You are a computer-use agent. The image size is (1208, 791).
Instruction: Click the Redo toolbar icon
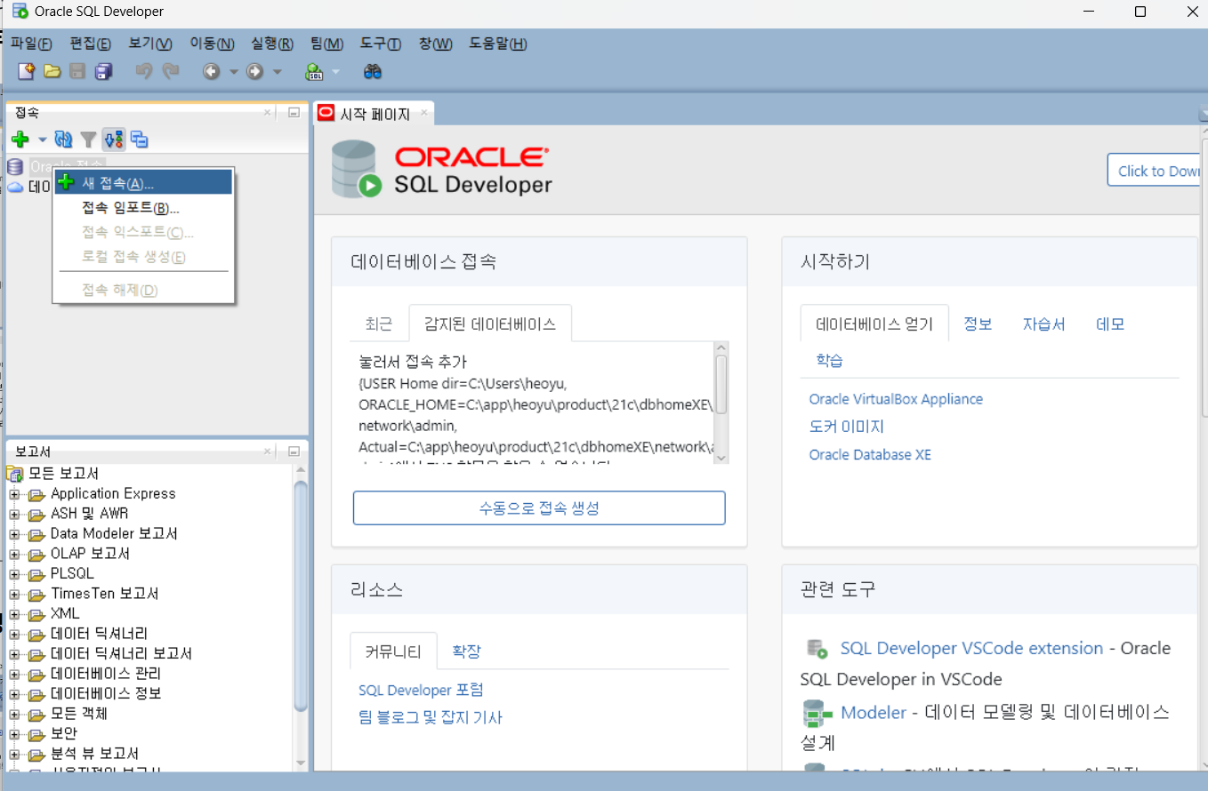(x=170, y=71)
